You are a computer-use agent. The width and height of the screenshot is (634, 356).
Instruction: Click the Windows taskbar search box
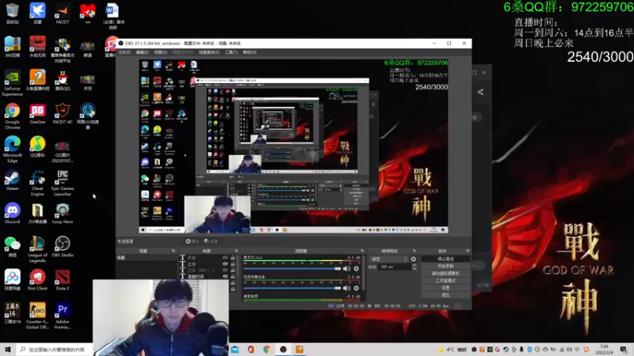[55, 350]
